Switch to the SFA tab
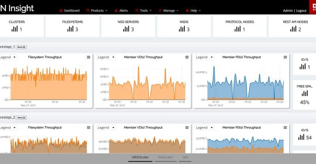The width and height of the screenshot is (316, 164). (x=185, y=157)
